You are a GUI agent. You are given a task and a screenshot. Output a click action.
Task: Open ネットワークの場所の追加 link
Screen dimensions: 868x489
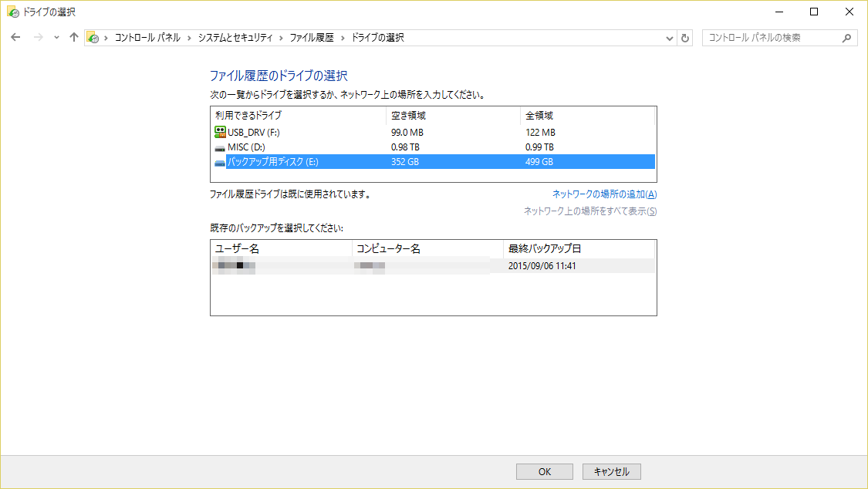(604, 194)
